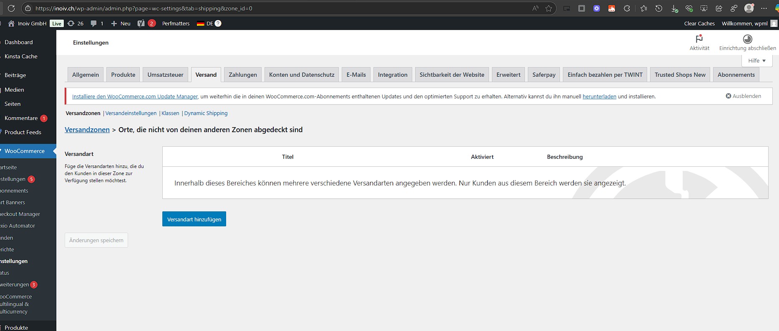Open the browser extensions puzzle icon
The image size is (779, 331).
[627, 8]
